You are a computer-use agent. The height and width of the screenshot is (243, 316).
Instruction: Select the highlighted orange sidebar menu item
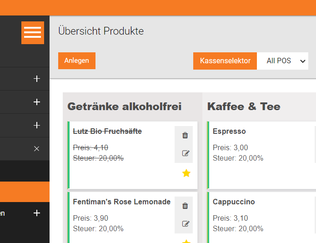pyautogui.click(x=25, y=192)
